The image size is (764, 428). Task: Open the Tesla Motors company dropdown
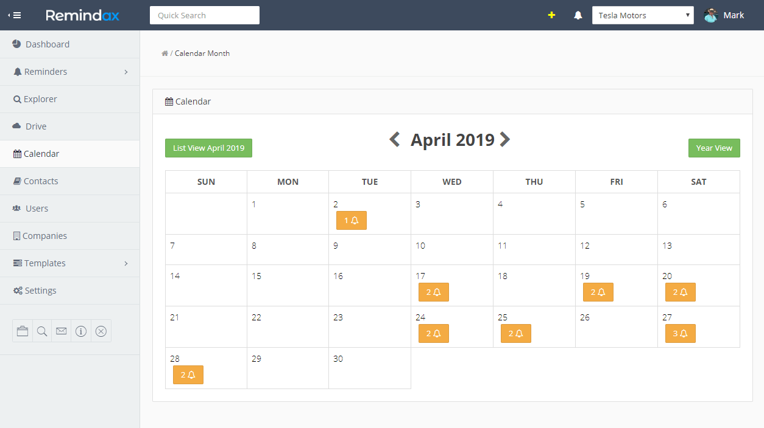click(x=643, y=15)
